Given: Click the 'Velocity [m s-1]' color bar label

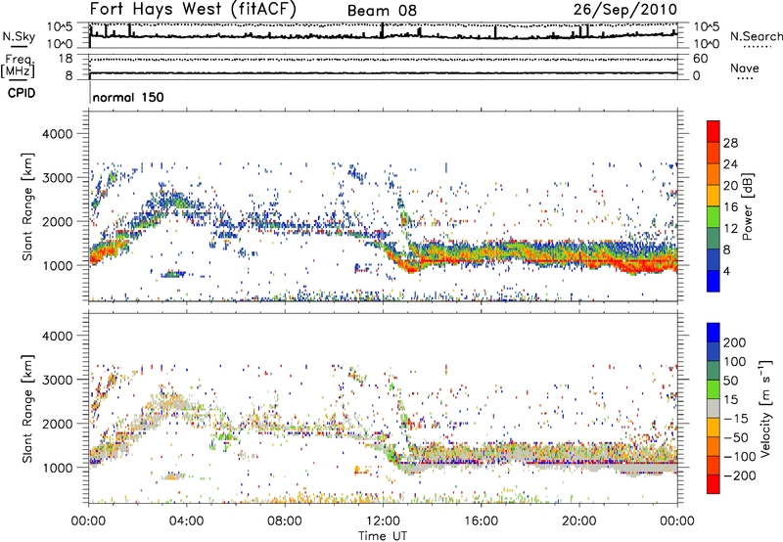Looking at the screenshot, I should pos(765,408).
